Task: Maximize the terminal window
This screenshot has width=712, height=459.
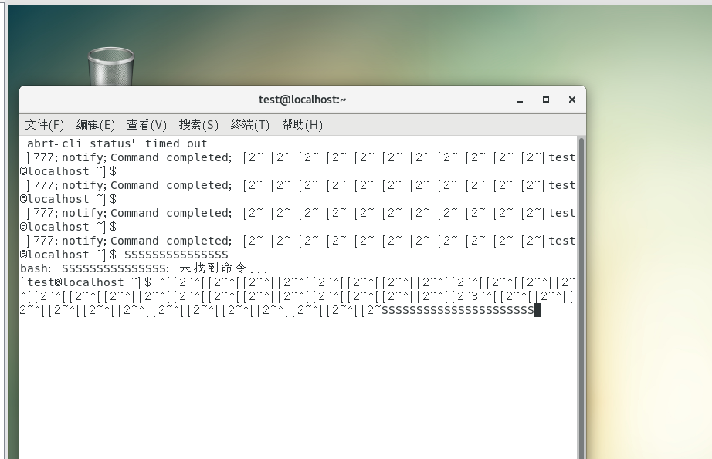Action: 546,100
